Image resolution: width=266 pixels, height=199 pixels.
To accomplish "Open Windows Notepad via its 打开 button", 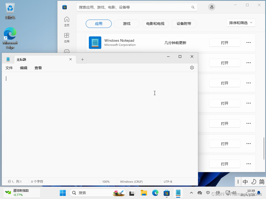I will (x=225, y=43).
